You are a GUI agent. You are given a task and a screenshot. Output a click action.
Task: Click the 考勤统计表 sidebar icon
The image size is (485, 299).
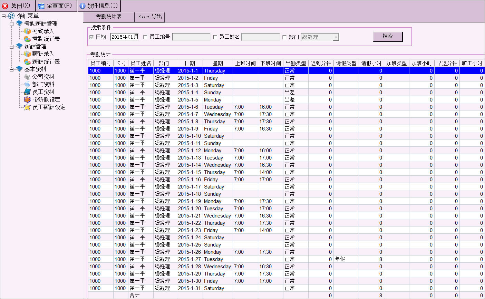click(27, 39)
